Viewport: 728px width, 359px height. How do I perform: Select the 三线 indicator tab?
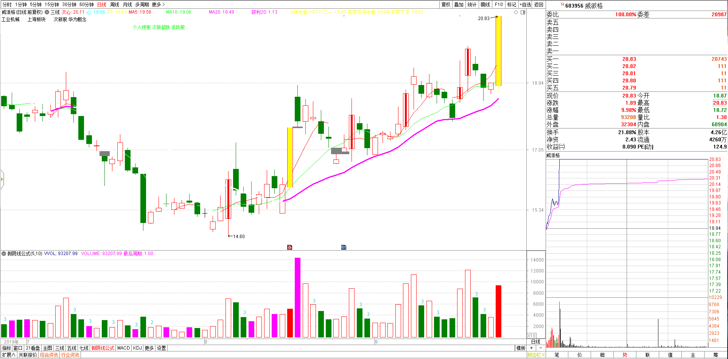(x=60, y=348)
